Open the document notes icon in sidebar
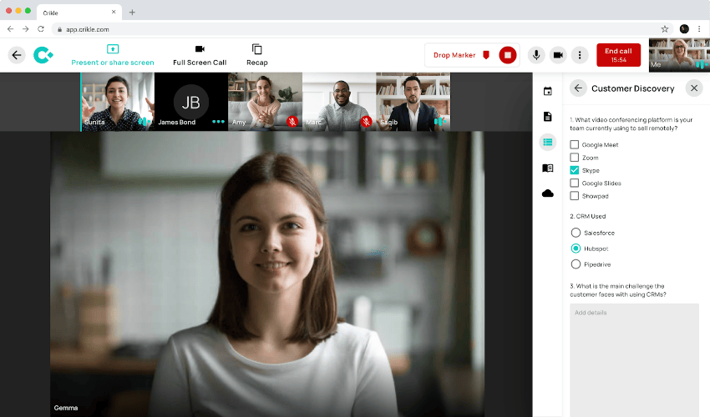Screen dimensions: 710x417 (x=548, y=117)
